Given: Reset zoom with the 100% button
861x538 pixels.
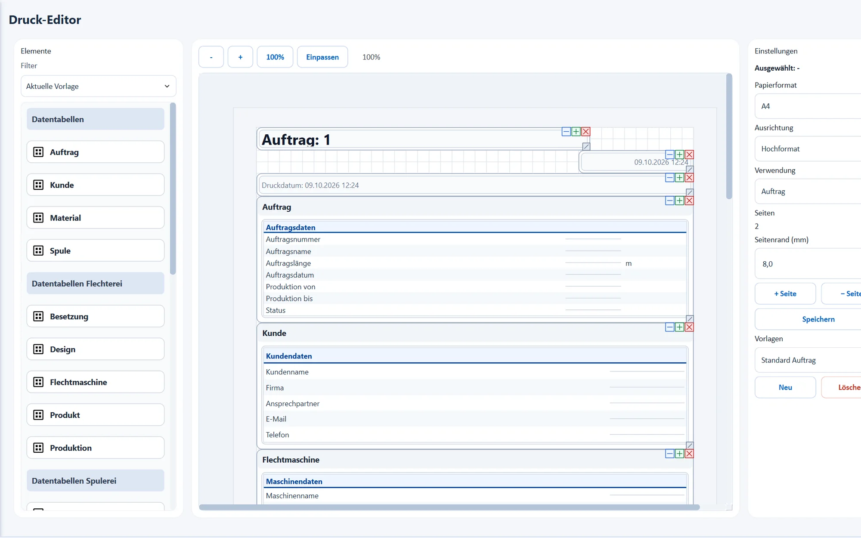Looking at the screenshot, I should click(275, 57).
